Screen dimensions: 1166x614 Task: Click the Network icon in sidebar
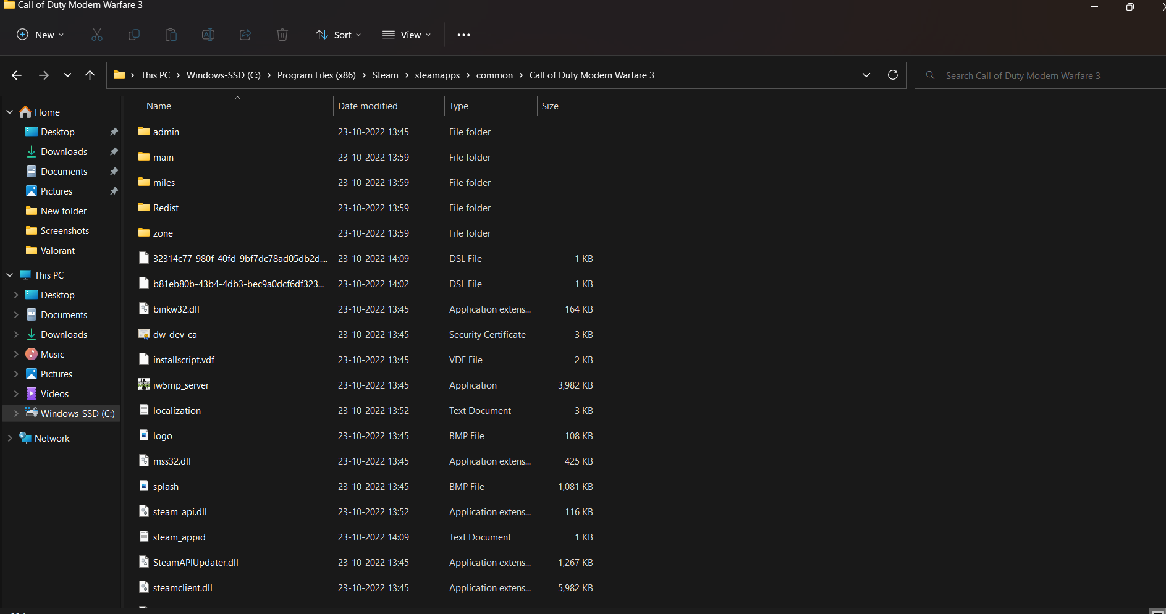pyautogui.click(x=25, y=438)
